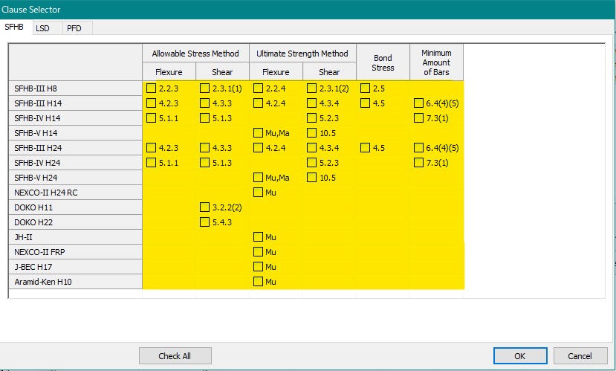Check 5.1.1 in SFHB-IV H14 row
The height and width of the screenshot is (371, 616).
pos(152,118)
